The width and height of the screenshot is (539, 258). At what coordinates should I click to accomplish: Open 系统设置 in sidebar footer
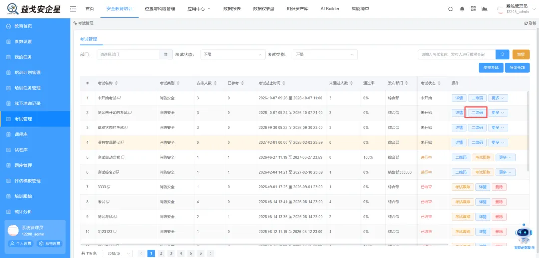[50, 243]
